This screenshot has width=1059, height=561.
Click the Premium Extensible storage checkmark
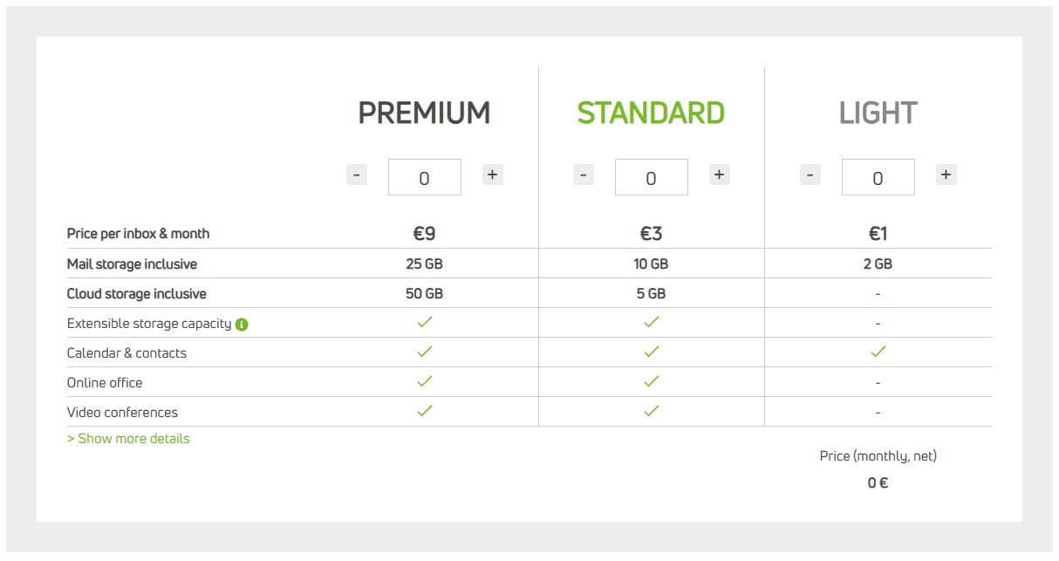pyautogui.click(x=425, y=322)
